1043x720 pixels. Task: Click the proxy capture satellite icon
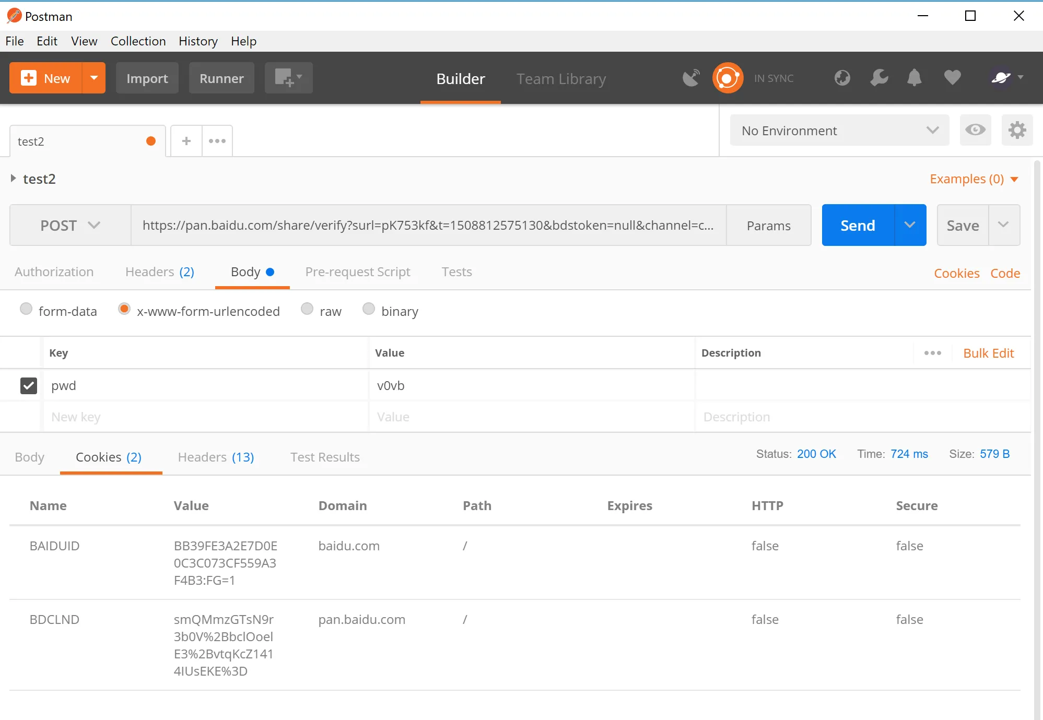click(691, 78)
